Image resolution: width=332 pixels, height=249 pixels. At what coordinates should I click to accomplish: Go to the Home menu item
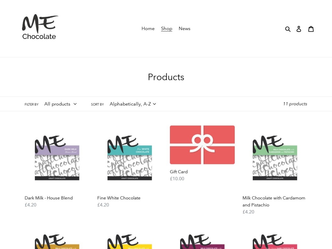148,29
